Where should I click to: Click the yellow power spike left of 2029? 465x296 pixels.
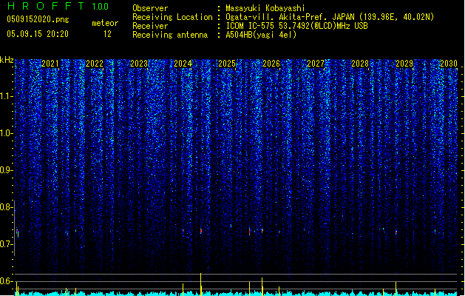coord(396,289)
